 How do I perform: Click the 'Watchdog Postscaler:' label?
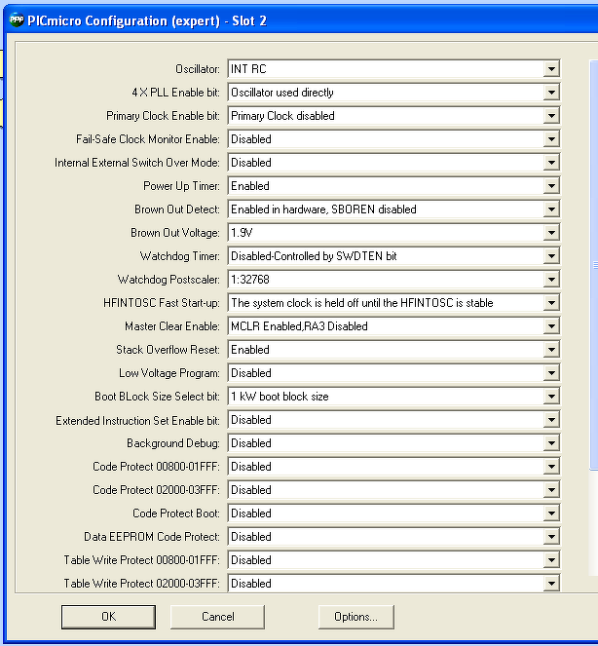coord(168,280)
